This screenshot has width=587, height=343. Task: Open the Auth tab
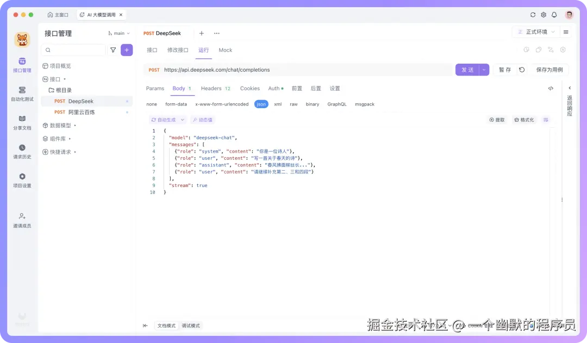276,89
